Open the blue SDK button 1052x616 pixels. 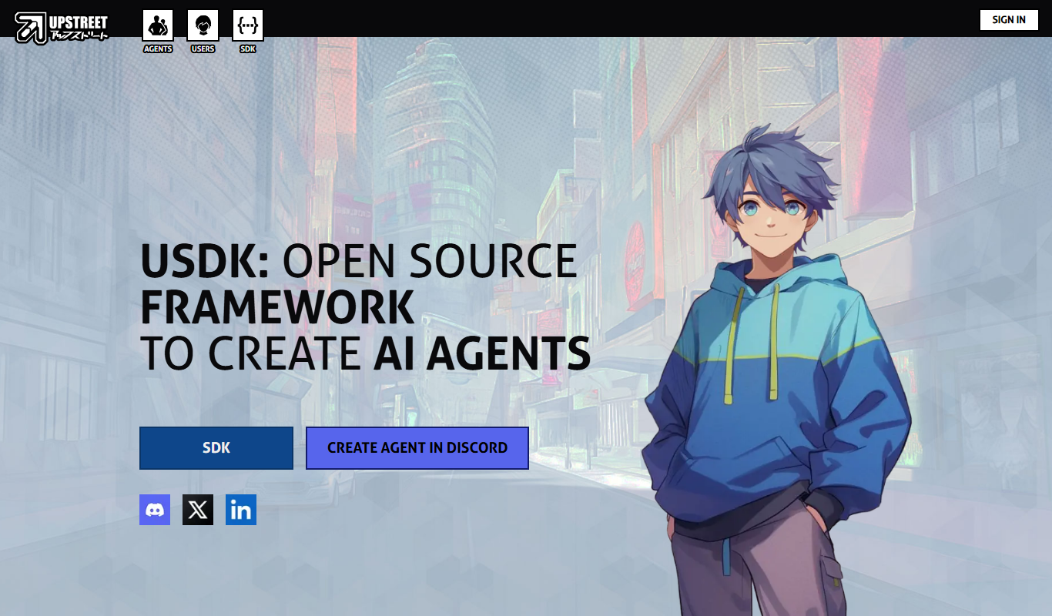tap(216, 448)
